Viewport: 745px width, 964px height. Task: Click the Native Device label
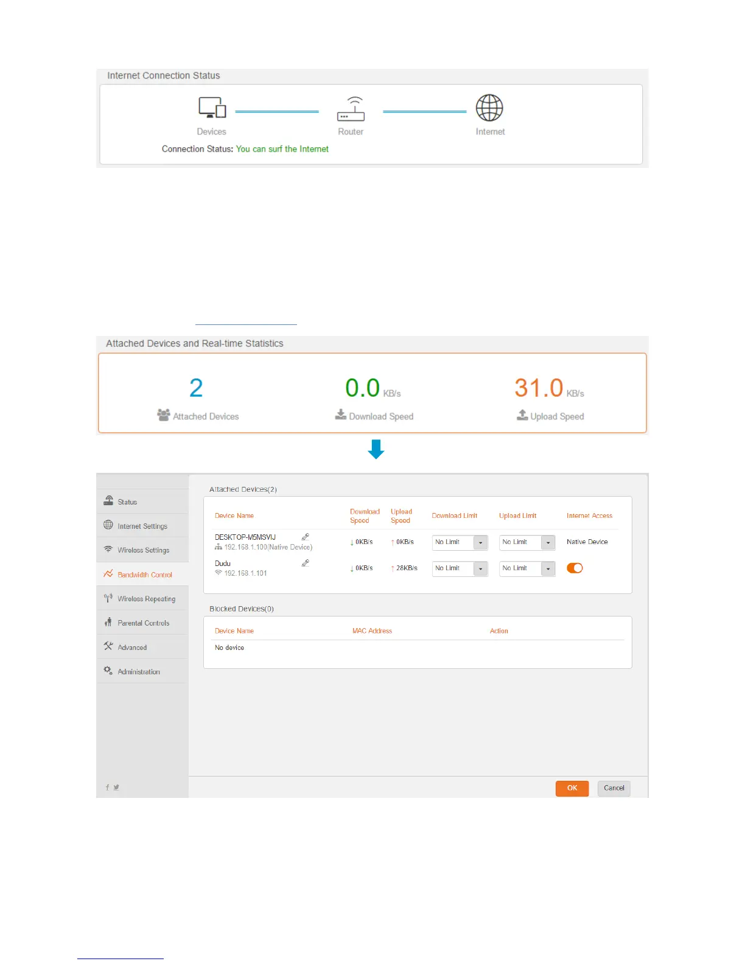(x=587, y=542)
